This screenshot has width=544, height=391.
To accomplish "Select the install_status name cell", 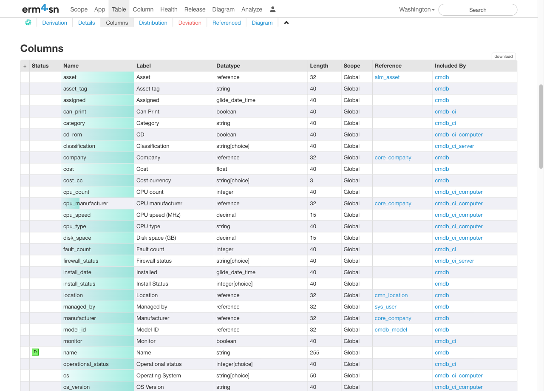I will tap(98, 283).
